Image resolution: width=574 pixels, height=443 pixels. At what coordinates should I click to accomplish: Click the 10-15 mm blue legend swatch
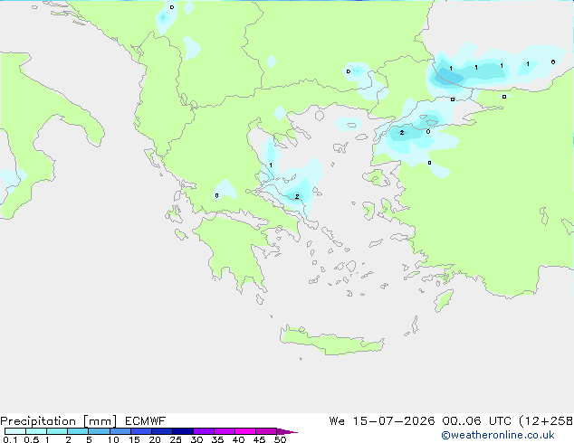coord(120,431)
